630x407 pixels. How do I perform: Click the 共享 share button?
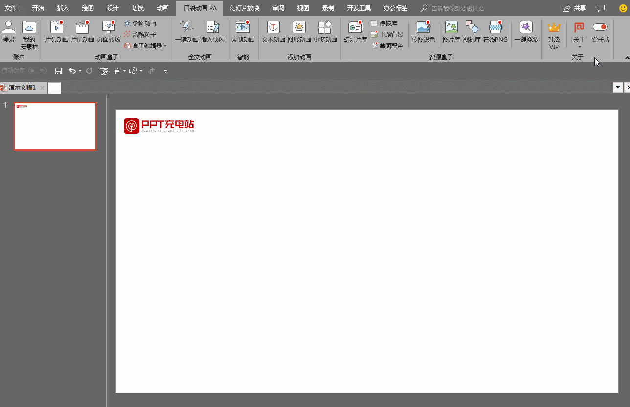[575, 8]
